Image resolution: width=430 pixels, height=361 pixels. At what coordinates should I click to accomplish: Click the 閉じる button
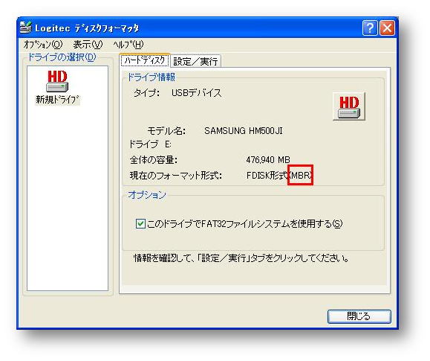(359, 316)
